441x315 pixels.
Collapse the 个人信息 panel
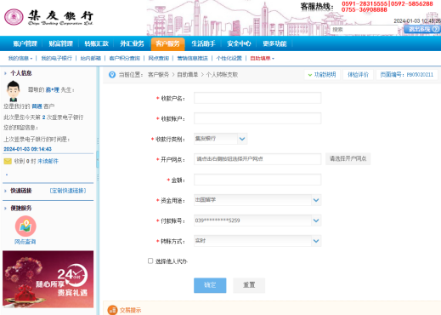pos(5,73)
